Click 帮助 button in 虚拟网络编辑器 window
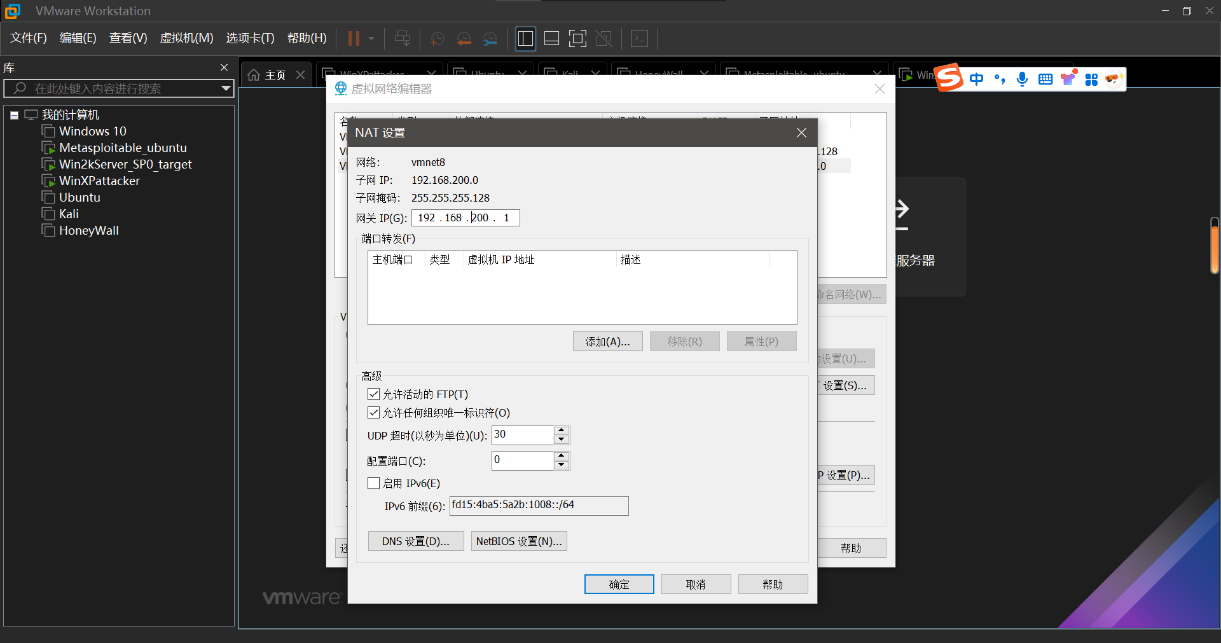Image resolution: width=1221 pixels, height=643 pixels. pos(851,548)
